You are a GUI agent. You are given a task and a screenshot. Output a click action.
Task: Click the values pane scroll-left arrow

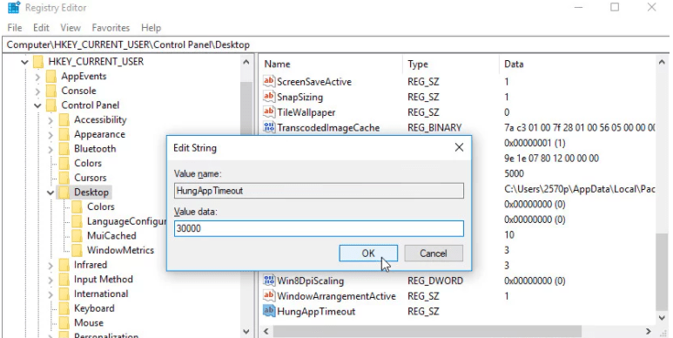[266, 331]
